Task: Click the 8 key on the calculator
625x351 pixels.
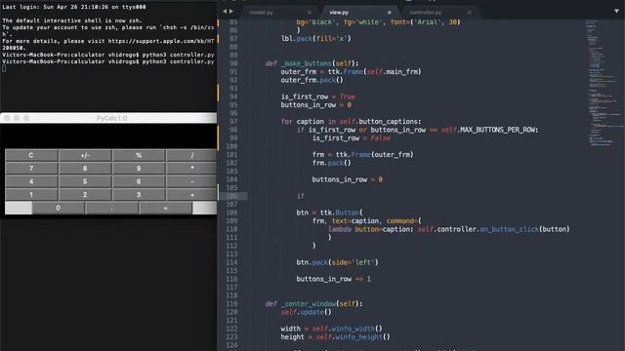Action: tap(85, 169)
